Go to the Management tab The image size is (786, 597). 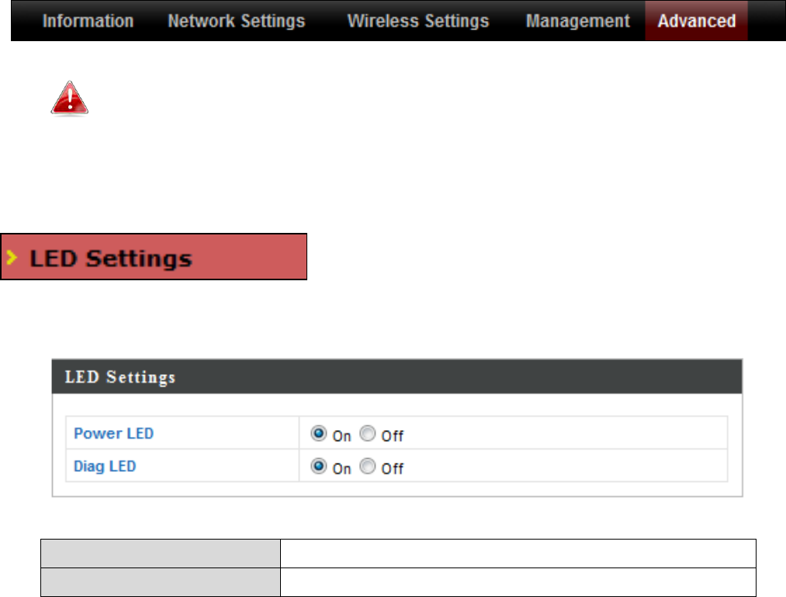tap(577, 21)
